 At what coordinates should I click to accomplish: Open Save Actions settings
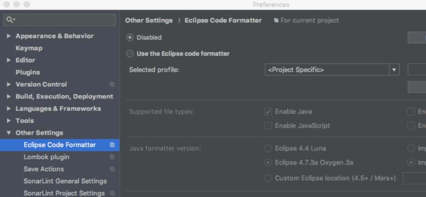tap(44, 169)
